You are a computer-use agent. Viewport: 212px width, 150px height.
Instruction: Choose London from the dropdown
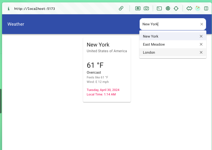[173, 52]
